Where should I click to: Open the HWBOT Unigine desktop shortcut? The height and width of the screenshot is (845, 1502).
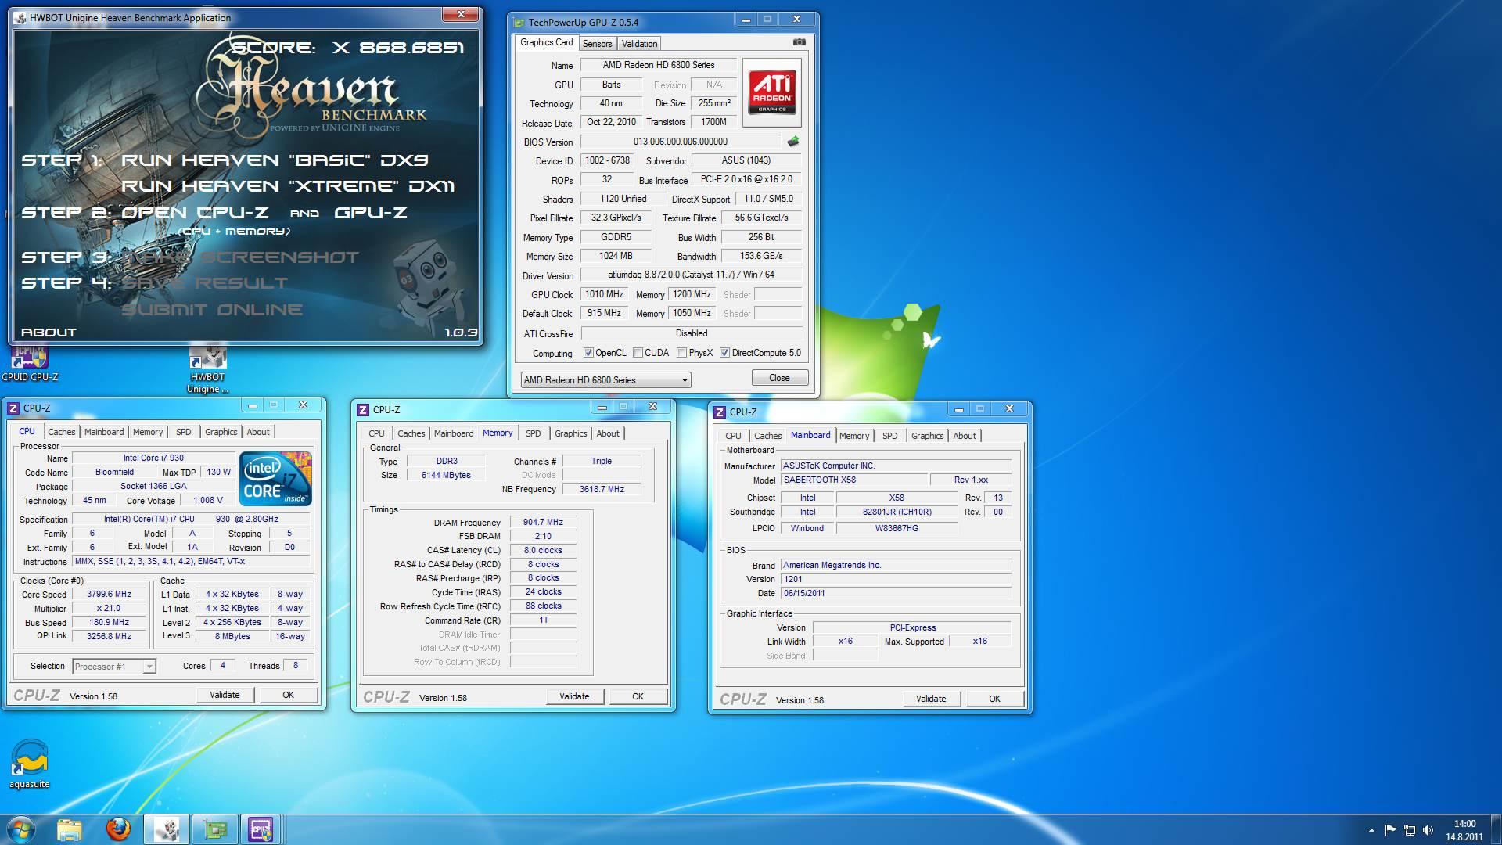tap(207, 369)
